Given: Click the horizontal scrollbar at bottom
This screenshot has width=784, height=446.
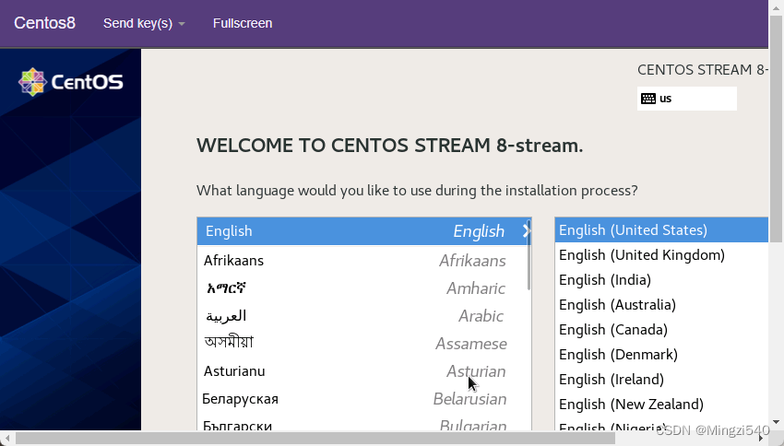Looking at the screenshot, I should click(315, 439).
